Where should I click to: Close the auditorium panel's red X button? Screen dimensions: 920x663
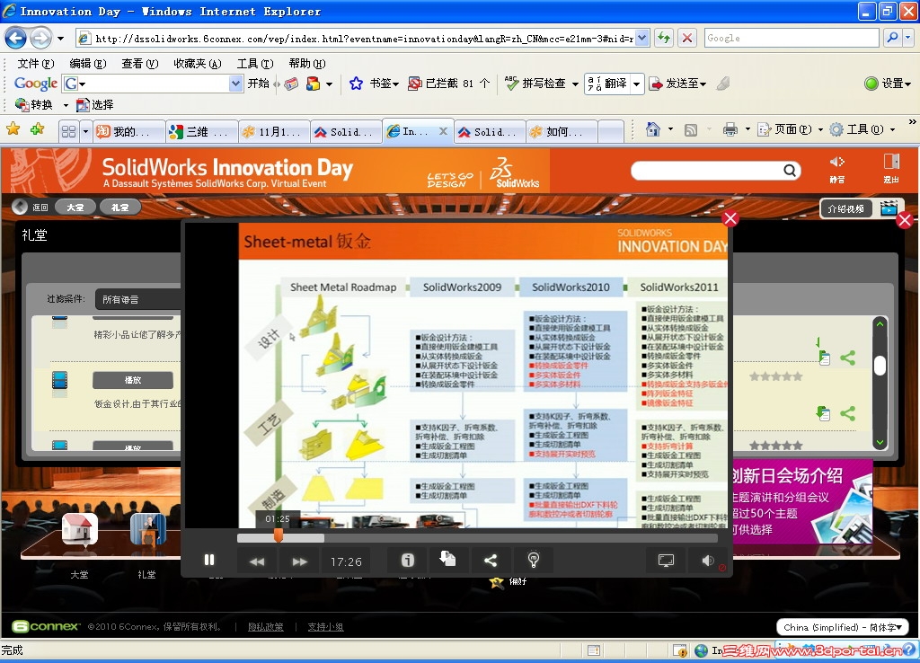click(904, 220)
